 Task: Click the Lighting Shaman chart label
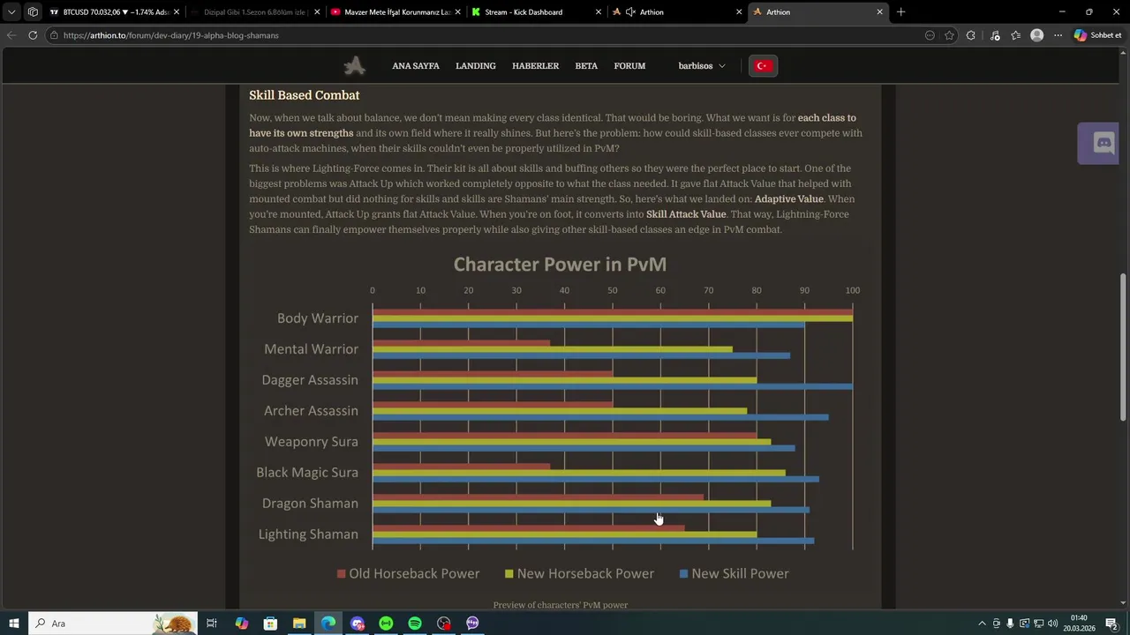[308, 534]
